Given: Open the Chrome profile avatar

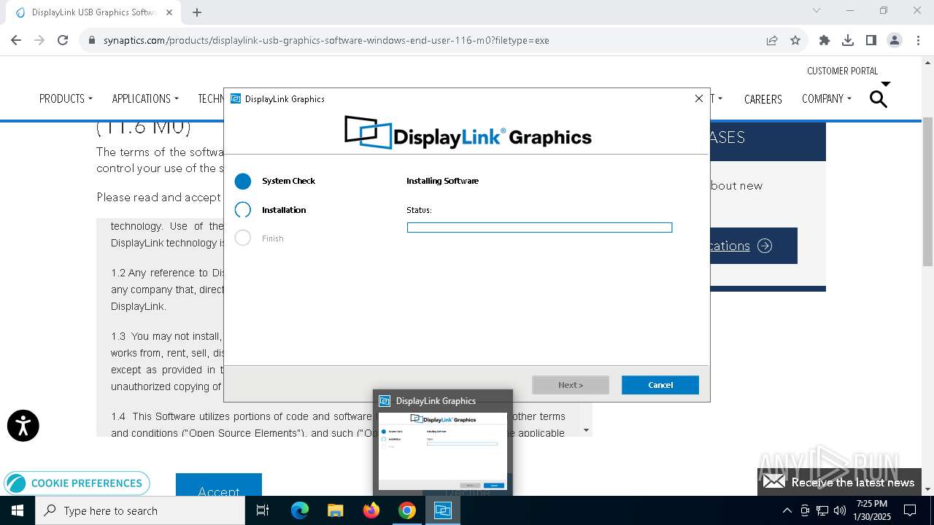Looking at the screenshot, I should coord(895,40).
